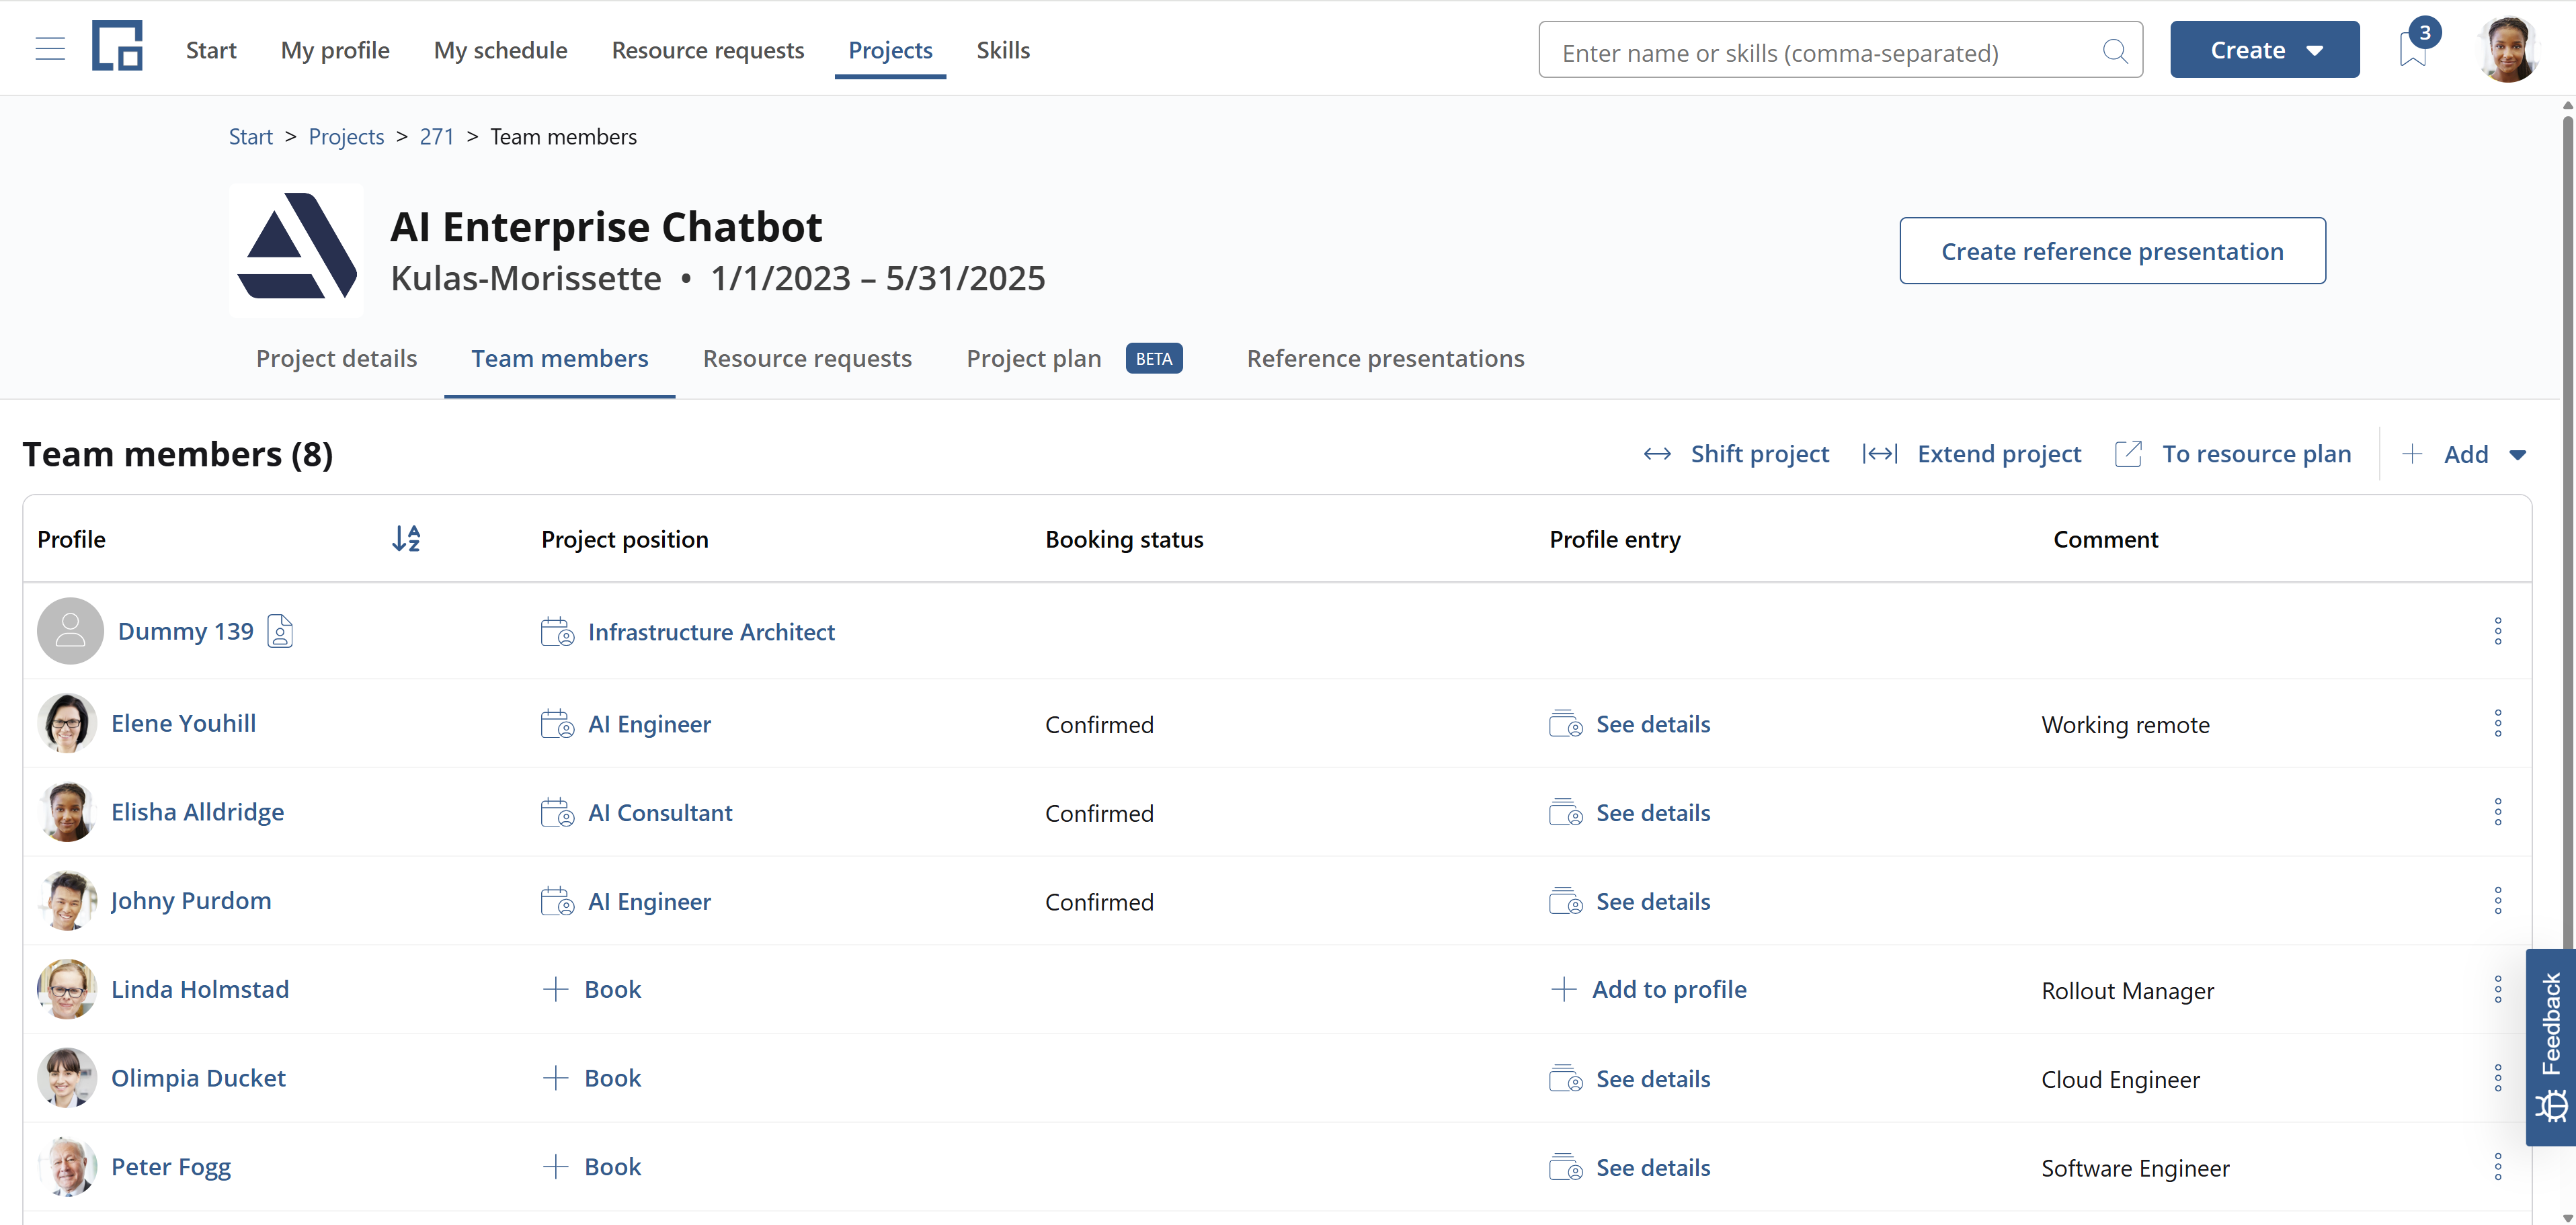Expand the Add dropdown

2465,454
